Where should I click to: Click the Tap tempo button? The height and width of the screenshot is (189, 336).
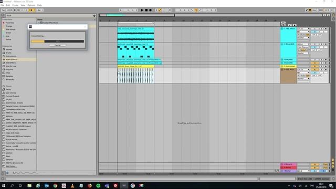click(3, 10)
